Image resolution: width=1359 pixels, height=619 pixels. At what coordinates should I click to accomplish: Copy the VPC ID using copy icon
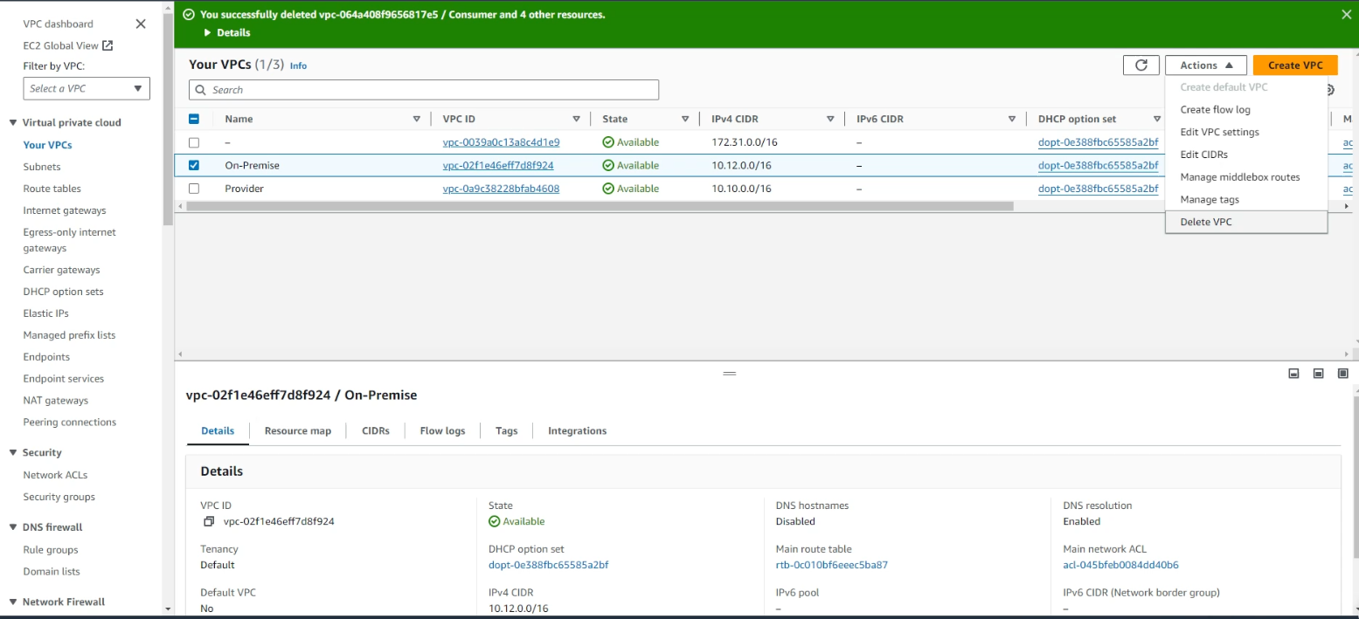(x=208, y=521)
